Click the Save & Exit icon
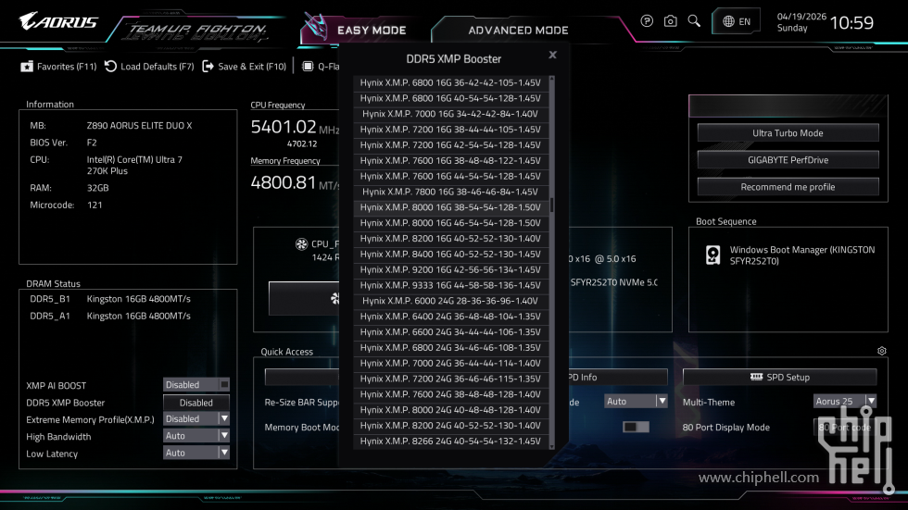 [208, 67]
